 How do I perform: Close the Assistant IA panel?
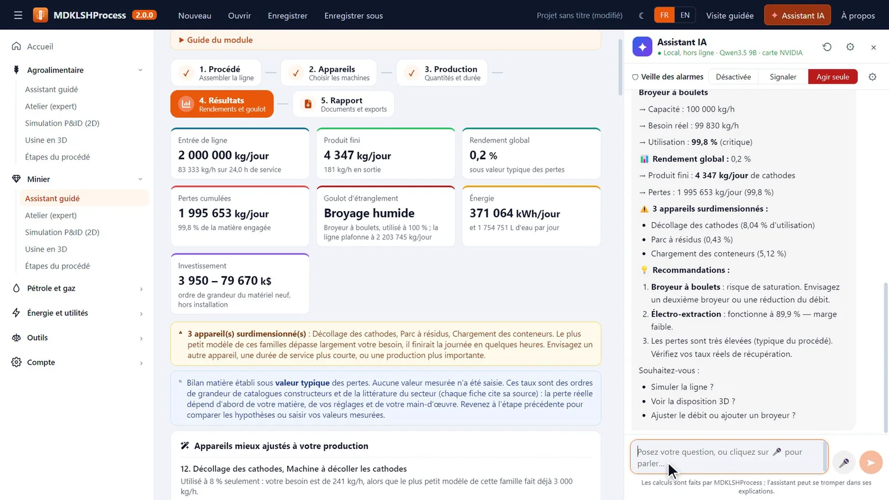(x=873, y=47)
